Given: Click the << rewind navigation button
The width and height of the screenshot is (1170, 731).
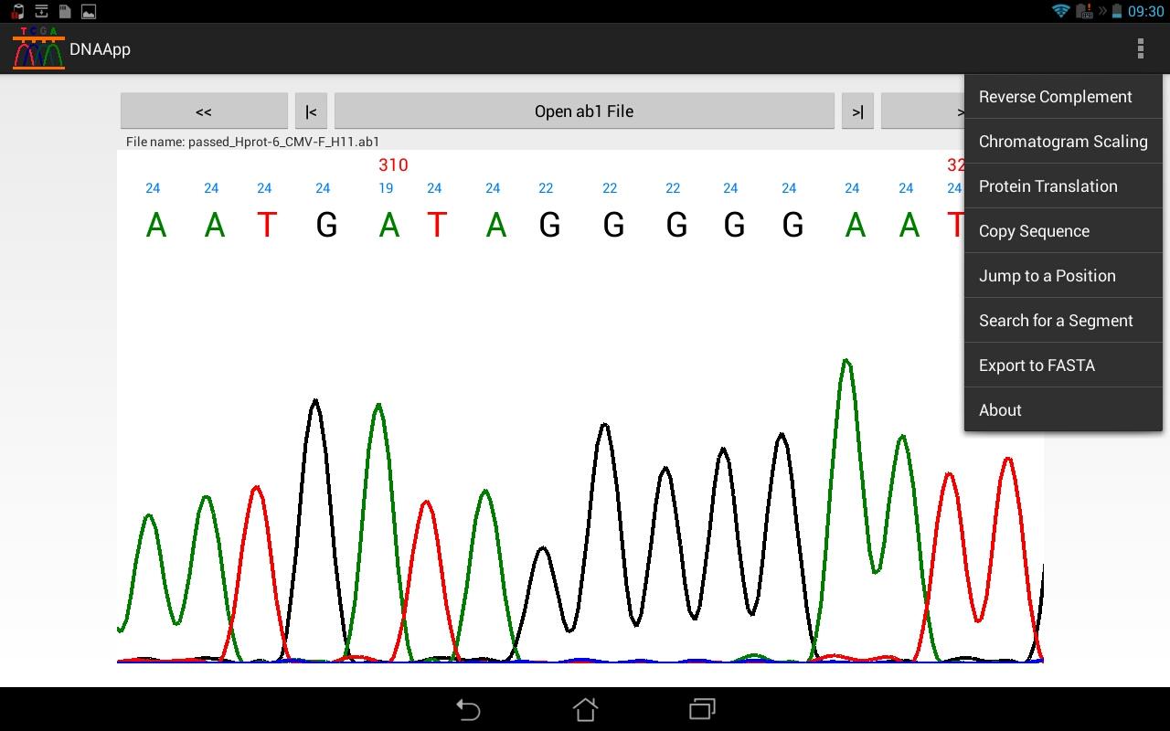Looking at the screenshot, I should pyautogui.click(x=204, y=110).
